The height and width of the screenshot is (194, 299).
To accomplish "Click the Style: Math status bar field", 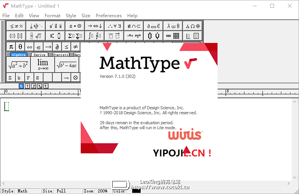I will tap(21, 191).
